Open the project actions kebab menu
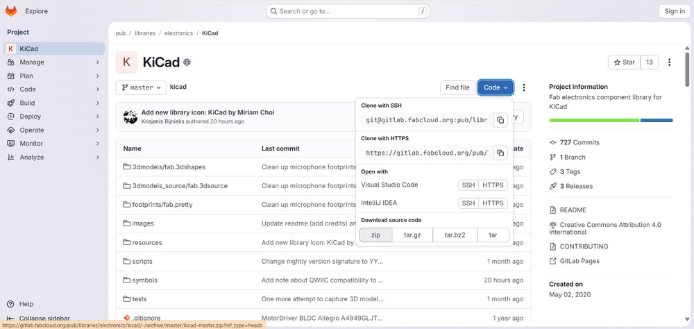Image resolution: width=694 pixels, height=329 pixels. point(669,62)
